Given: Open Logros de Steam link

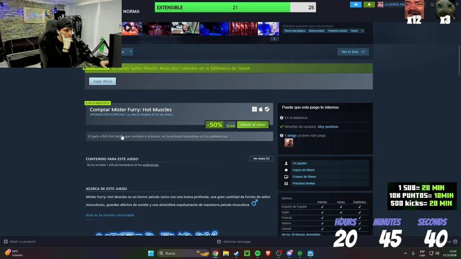Looking at the screenshot, I should 304,170.
